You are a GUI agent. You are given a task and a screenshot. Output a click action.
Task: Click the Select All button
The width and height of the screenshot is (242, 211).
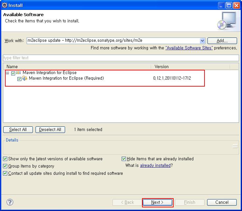coord(18,130)
